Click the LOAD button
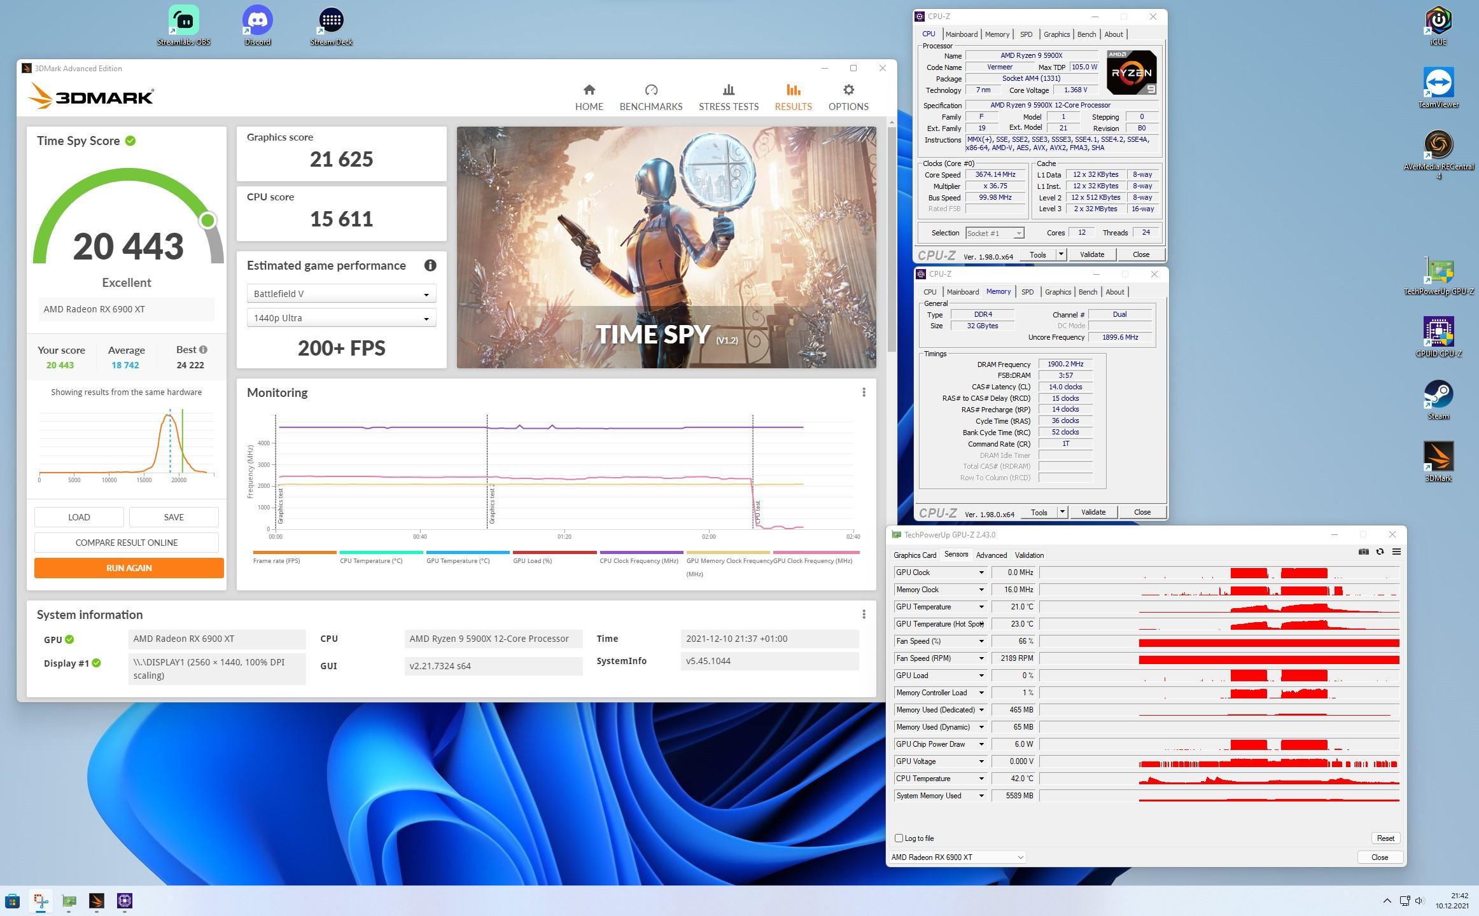 pyautogui.click(x=79, y=517)
